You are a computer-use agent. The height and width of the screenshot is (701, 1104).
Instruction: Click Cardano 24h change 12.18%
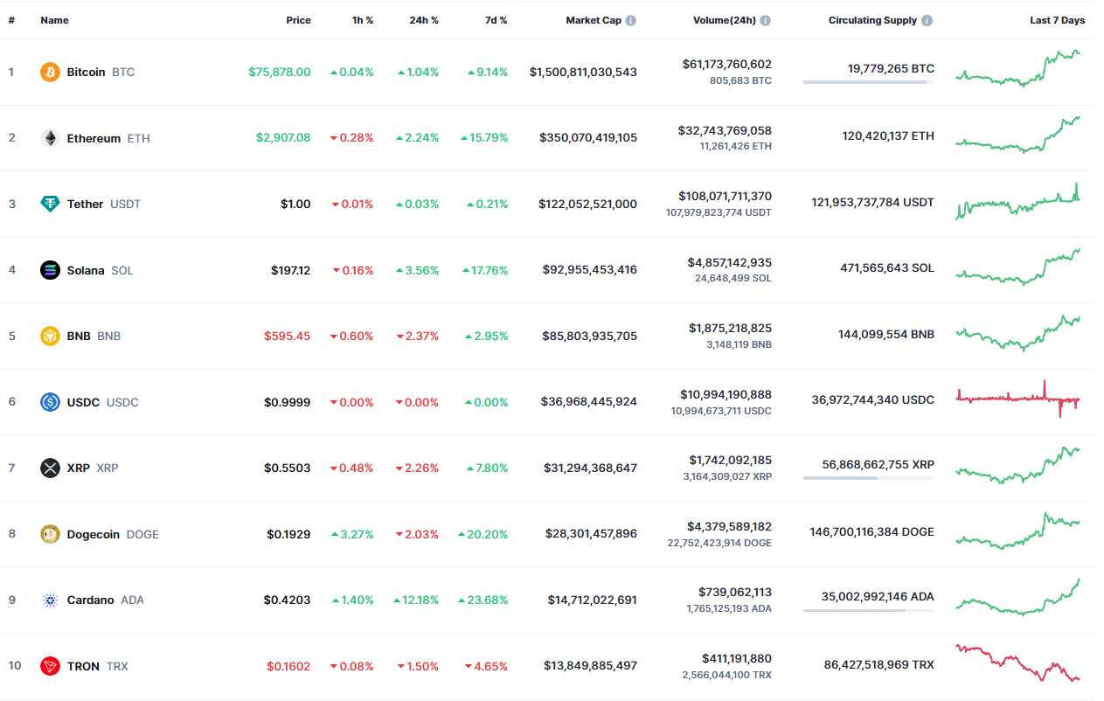[x=416, y=600]
